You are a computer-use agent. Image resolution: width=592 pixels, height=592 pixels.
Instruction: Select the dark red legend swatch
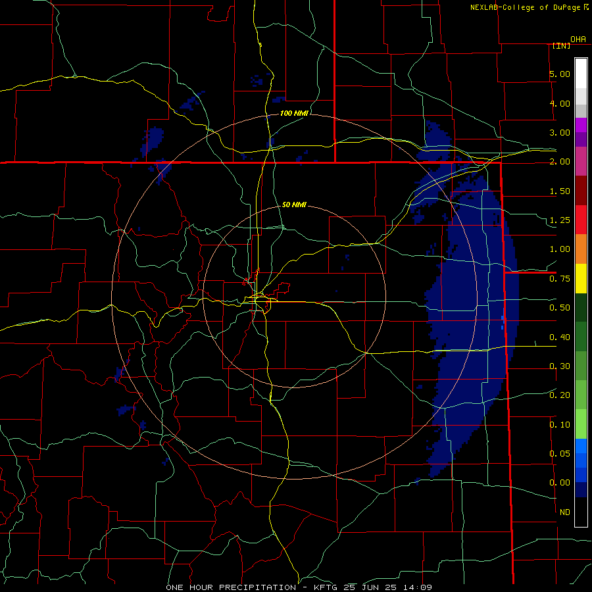pos(581,191)
